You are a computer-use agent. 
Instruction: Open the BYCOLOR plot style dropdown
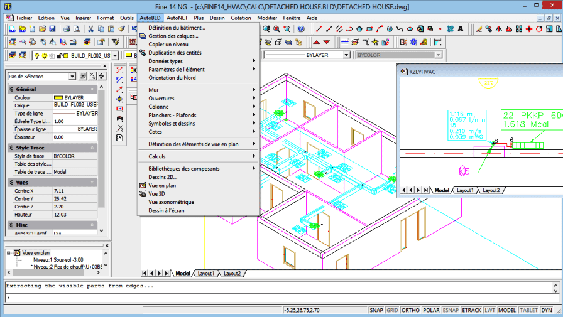coord(438,55)
